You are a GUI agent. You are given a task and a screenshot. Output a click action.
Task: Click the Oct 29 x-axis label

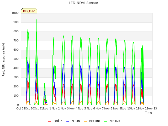21,108
